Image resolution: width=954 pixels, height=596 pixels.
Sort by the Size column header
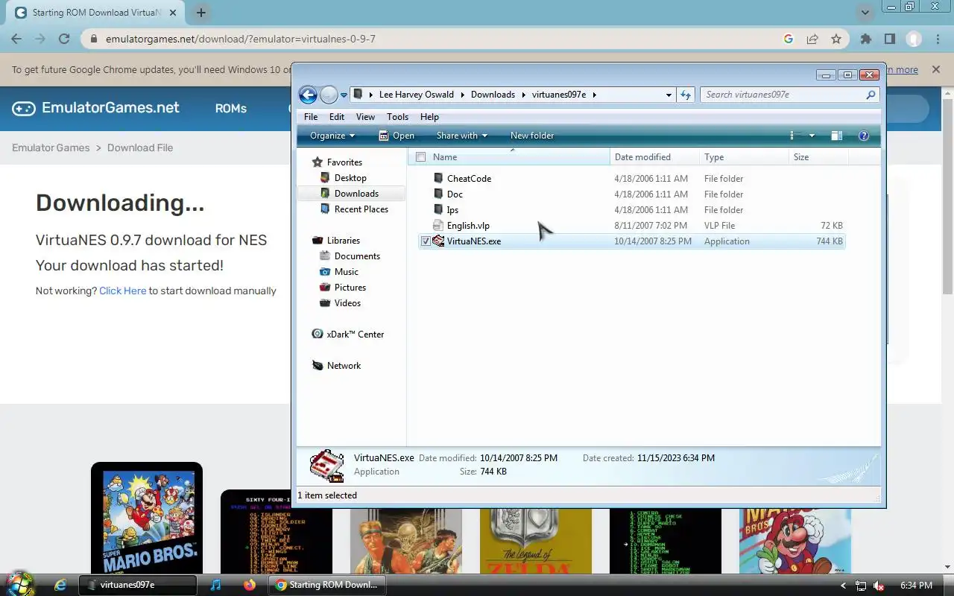818,157
